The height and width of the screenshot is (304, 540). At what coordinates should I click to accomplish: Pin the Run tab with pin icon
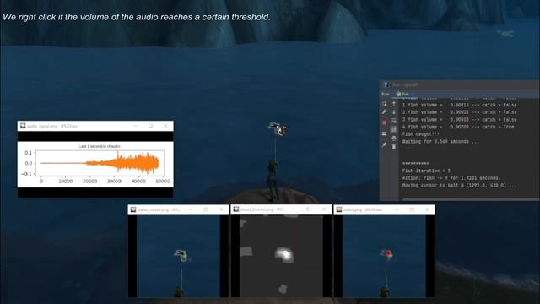click(x=385, y=144)
